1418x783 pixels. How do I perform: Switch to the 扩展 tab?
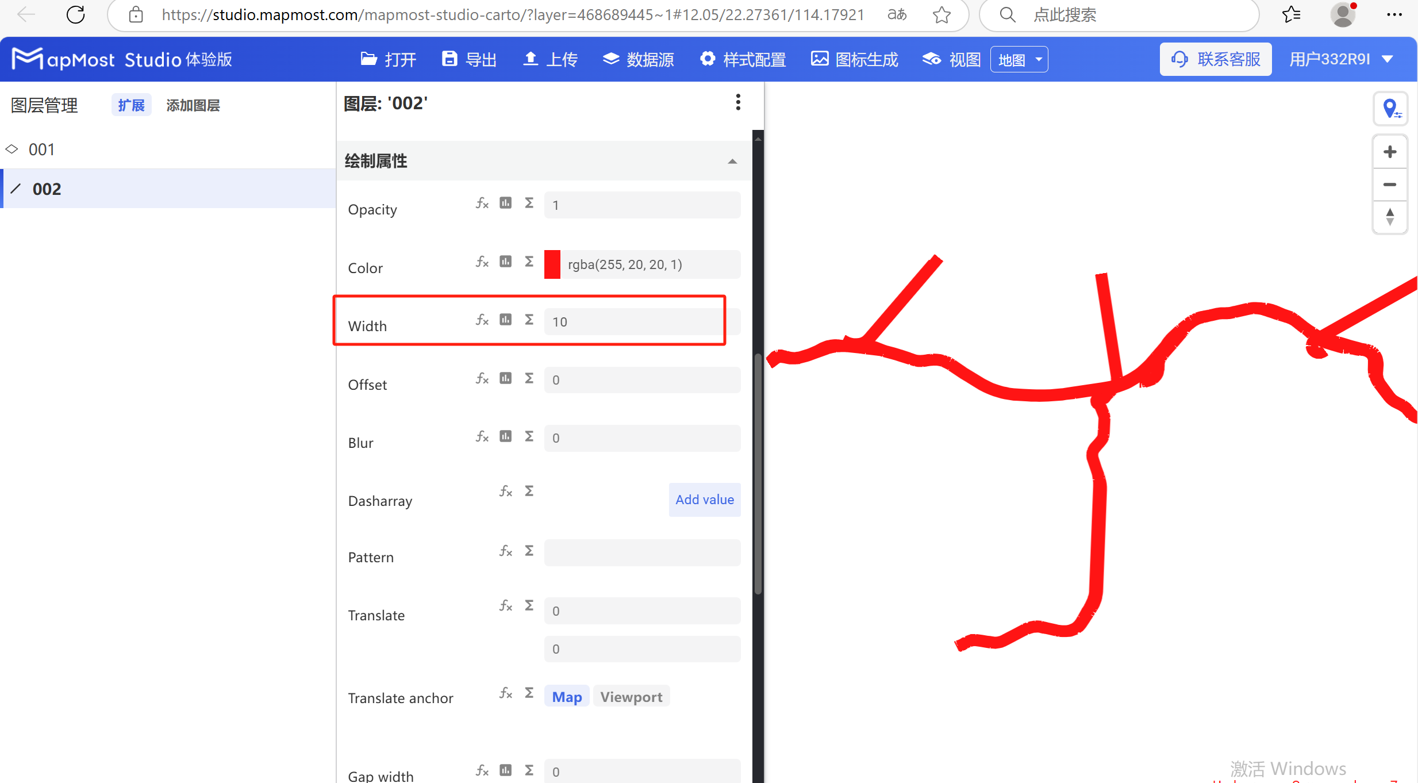[131, 105]
